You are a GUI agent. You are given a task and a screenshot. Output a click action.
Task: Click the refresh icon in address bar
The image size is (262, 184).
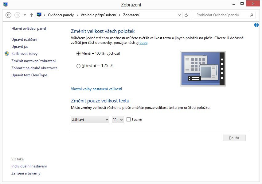[186, 14]
